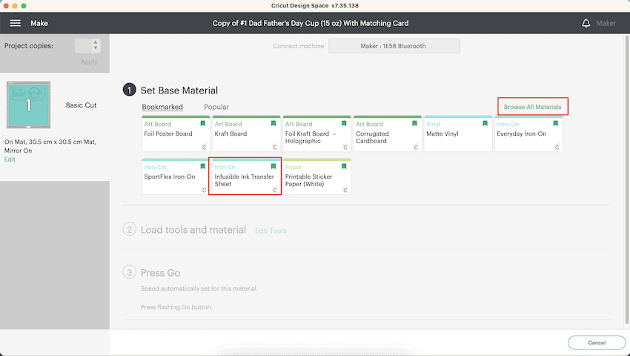Click the vertical scrollbar on the right
630x356 pixels.
627,180
